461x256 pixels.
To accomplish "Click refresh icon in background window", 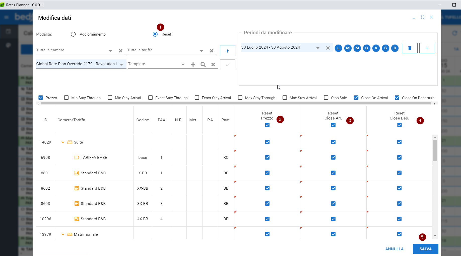I will coord(454,33).
